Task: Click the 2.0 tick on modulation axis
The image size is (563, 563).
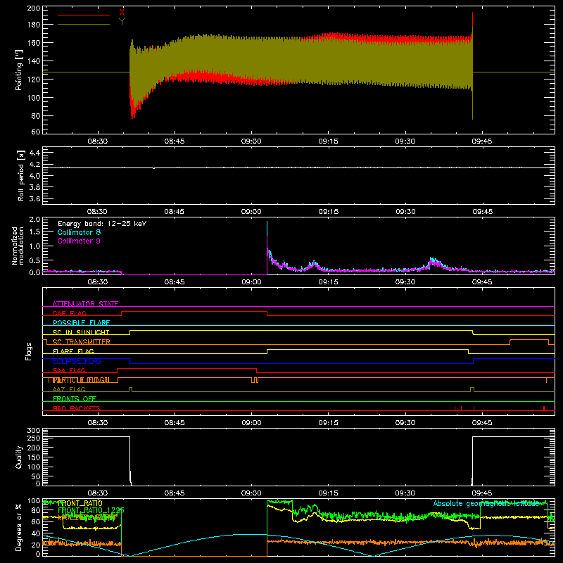Action: [x=34, y=220]
